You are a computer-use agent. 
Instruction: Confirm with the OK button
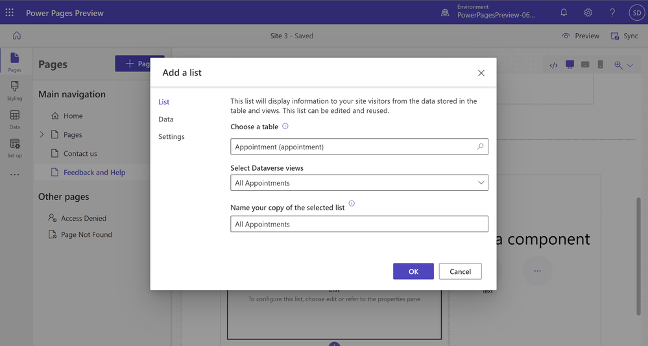(413, 271)
